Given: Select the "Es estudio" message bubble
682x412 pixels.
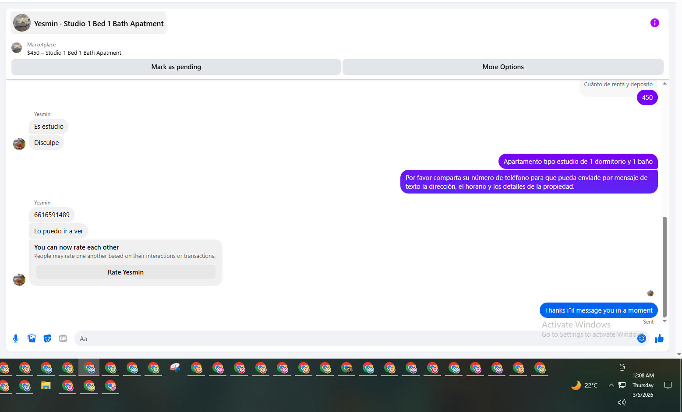Looking at the screenshot, I should [x=49, y=127].
